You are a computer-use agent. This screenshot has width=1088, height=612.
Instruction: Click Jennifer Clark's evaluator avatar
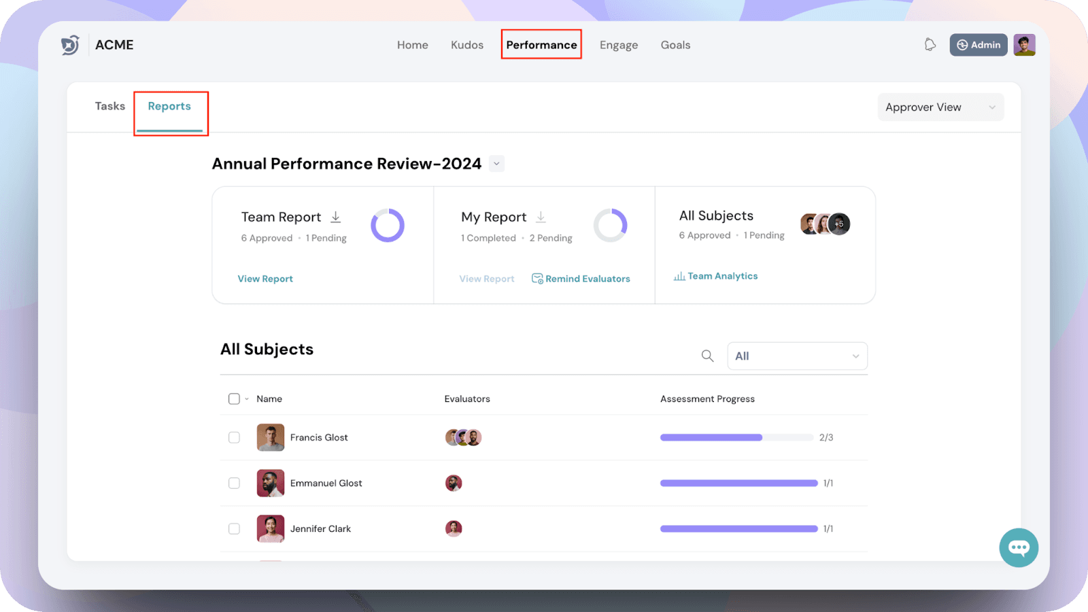(454, 528)
